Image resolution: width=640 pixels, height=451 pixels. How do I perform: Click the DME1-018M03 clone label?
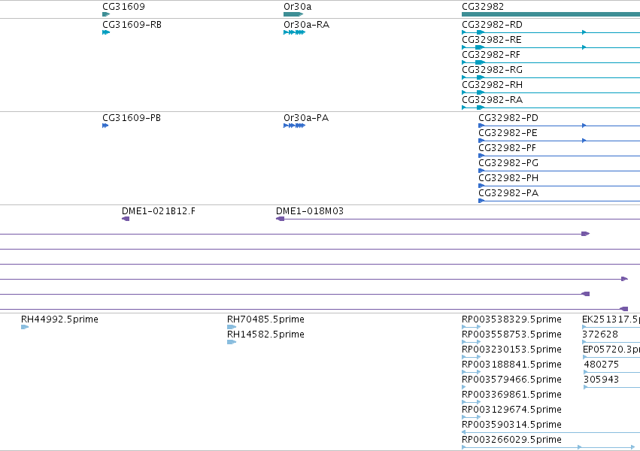point(310,211)
